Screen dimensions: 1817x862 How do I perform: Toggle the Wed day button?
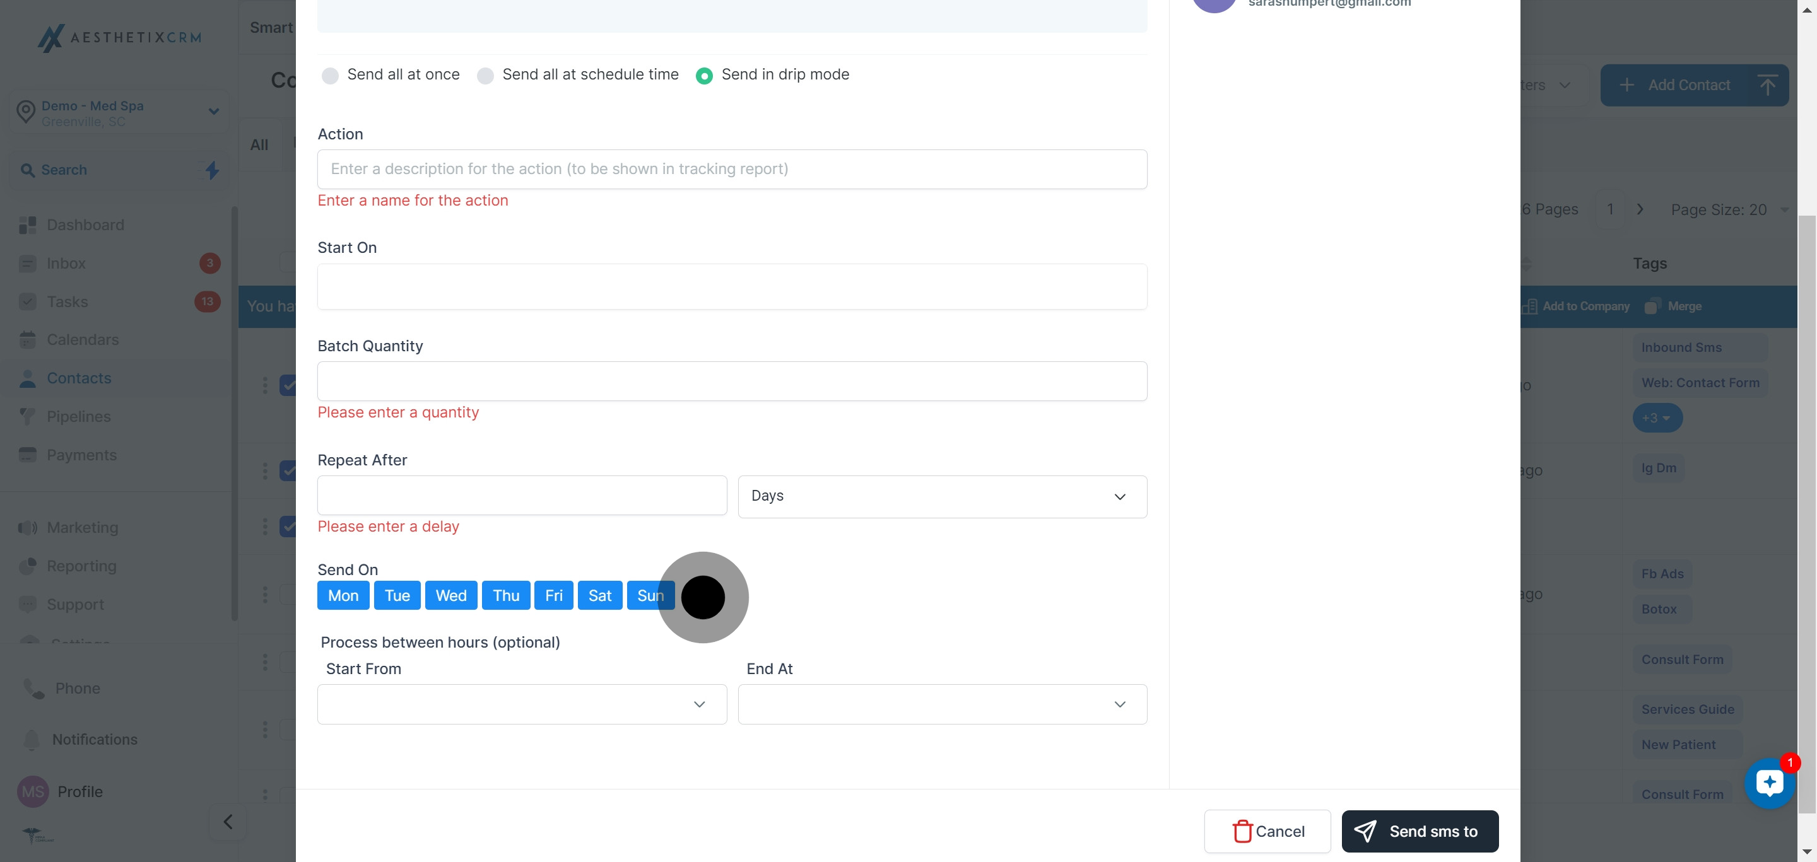pyautogui.click(x=450, y=595)
